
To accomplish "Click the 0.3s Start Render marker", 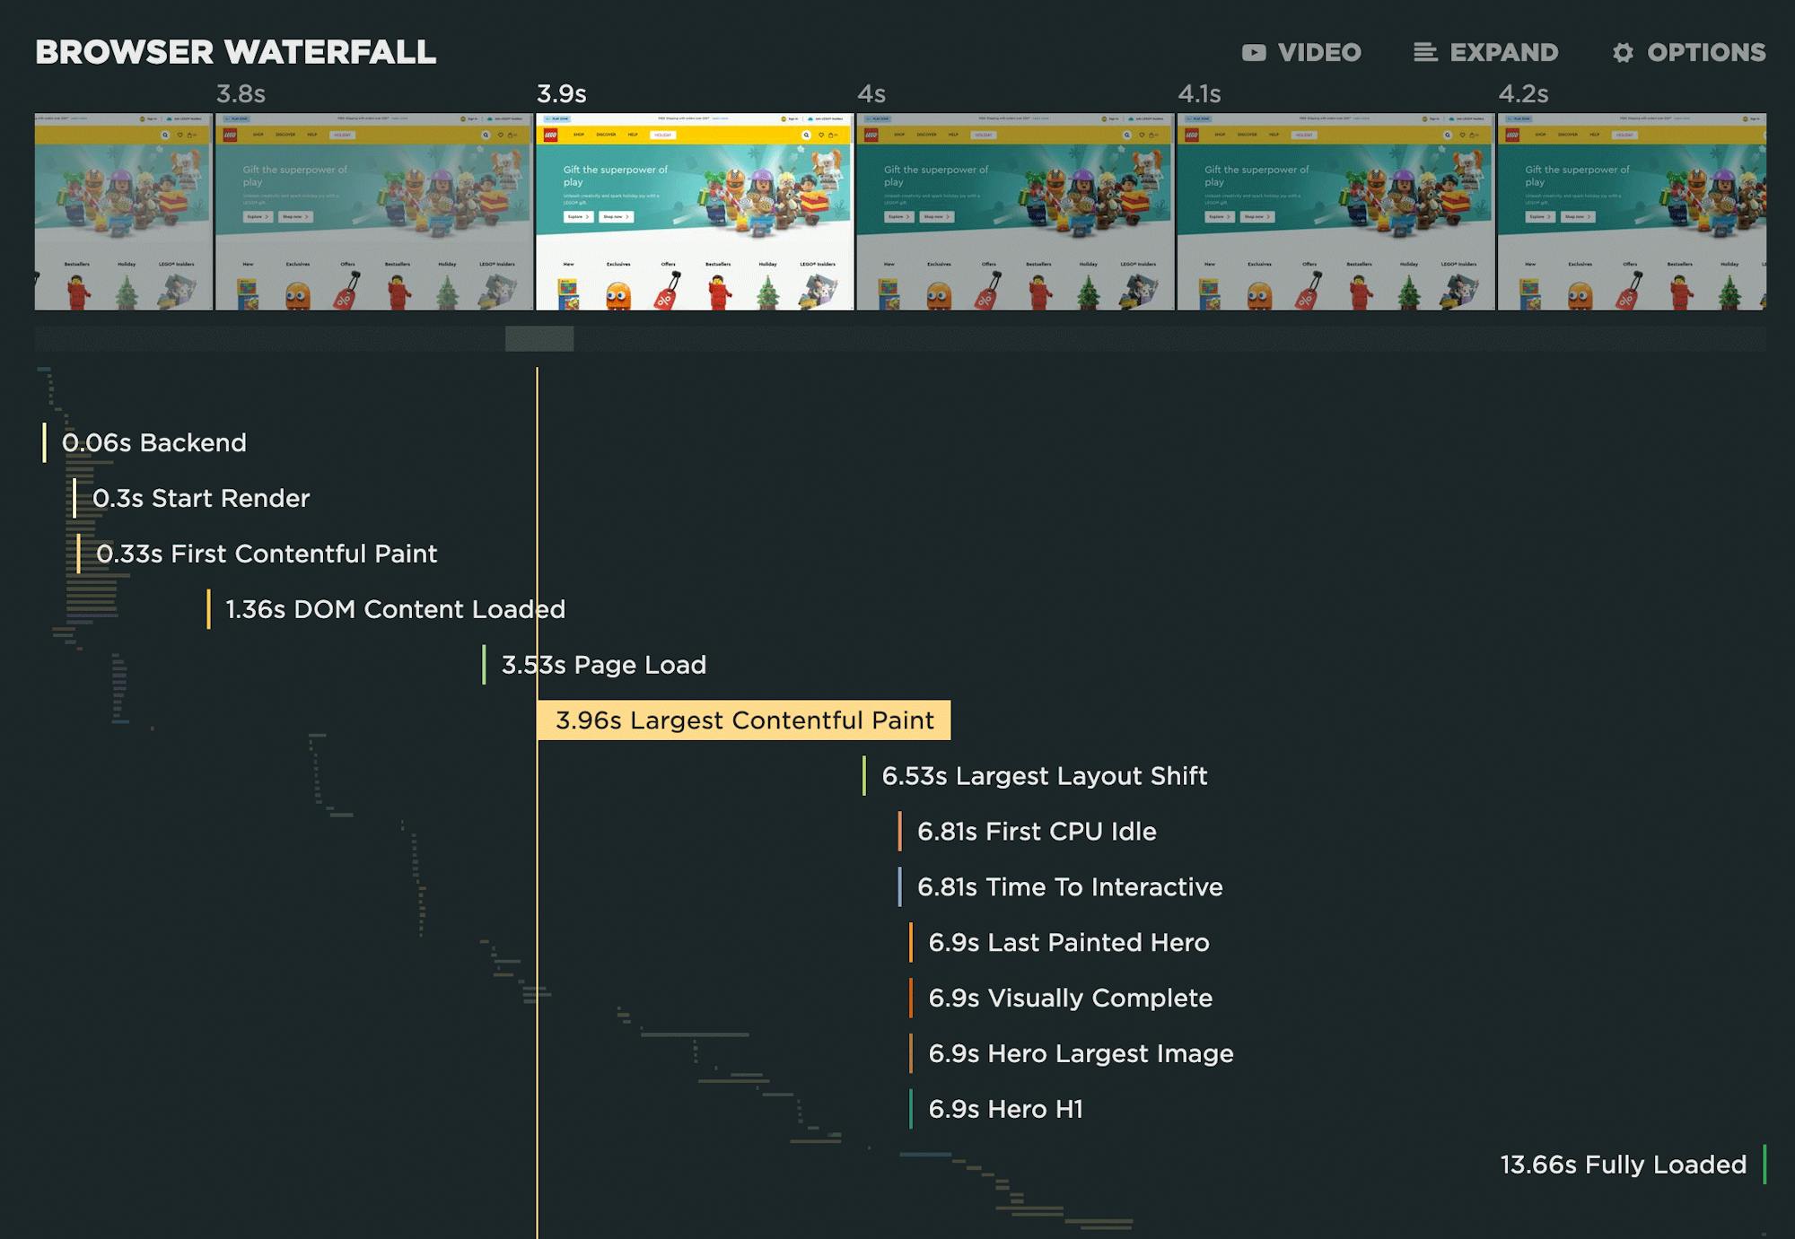I will pyautogui.click(x=201, y=499).
